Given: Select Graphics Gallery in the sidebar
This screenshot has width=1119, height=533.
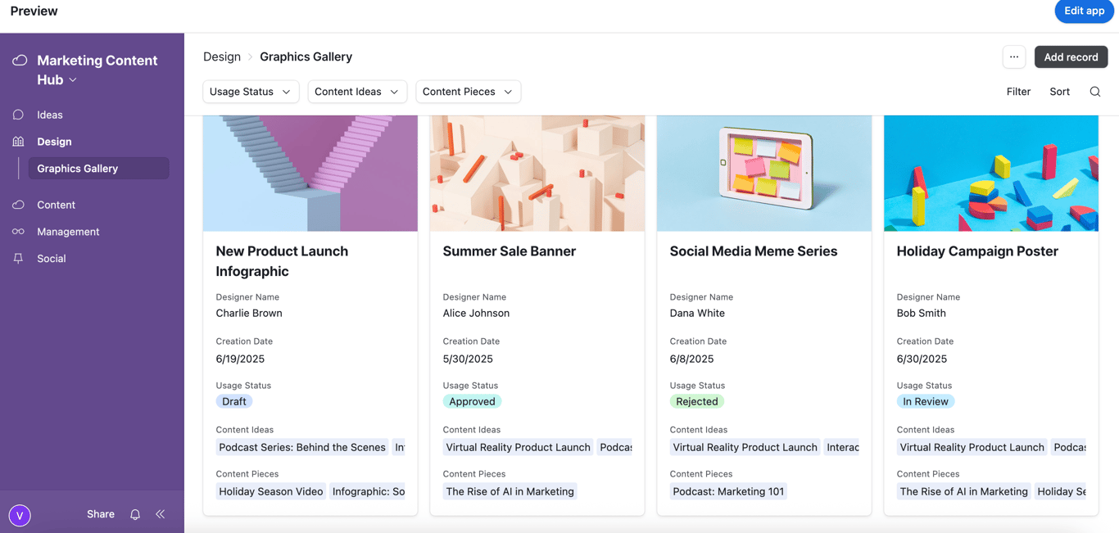Looking at the screenshot, I should (x=78, y=169).
